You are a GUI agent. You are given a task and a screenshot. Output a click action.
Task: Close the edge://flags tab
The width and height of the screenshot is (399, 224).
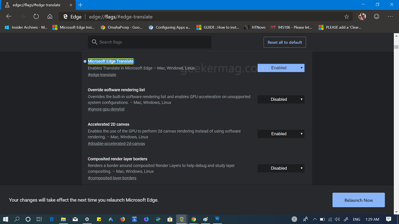71,5
